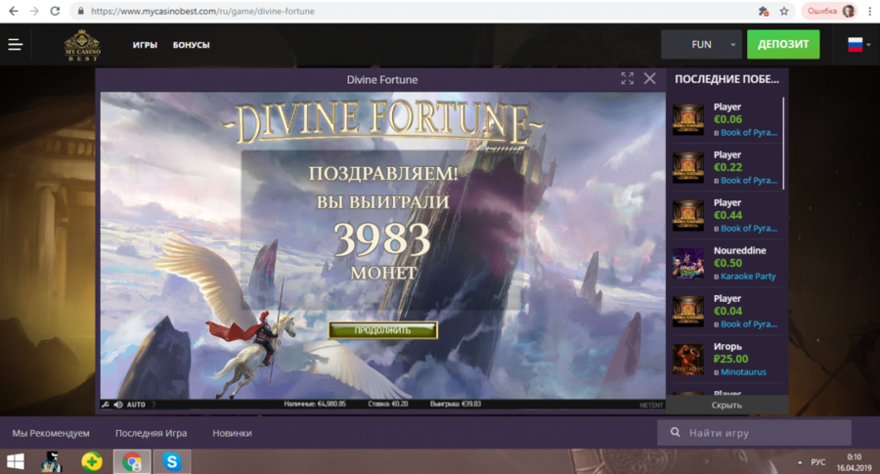Click the My Casino Best logo

pyautogui.click(x=82, y=45)
